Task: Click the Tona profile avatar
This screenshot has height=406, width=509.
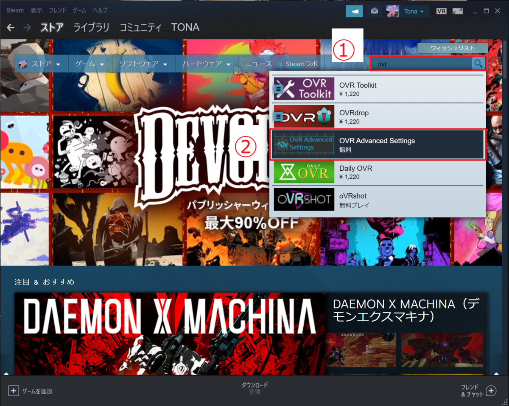Action: point(392,11)
